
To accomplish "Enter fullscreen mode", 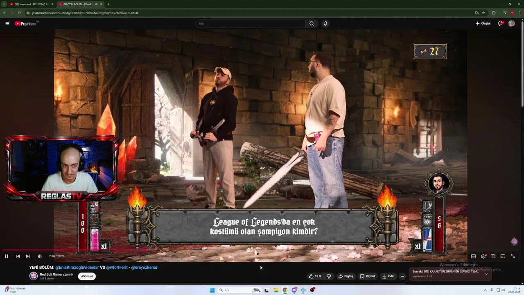I will pyautogui.click(x=513, y=256).
